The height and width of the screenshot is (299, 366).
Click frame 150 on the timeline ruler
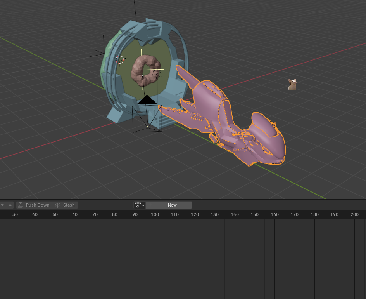(x=254, y=214)
